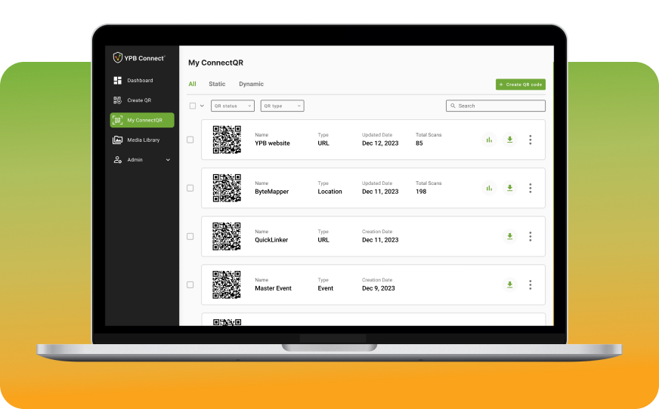This screenshot has width=659, height=409.
Task: Download the QuickLinker QR code
Action: tap(509, 236)
